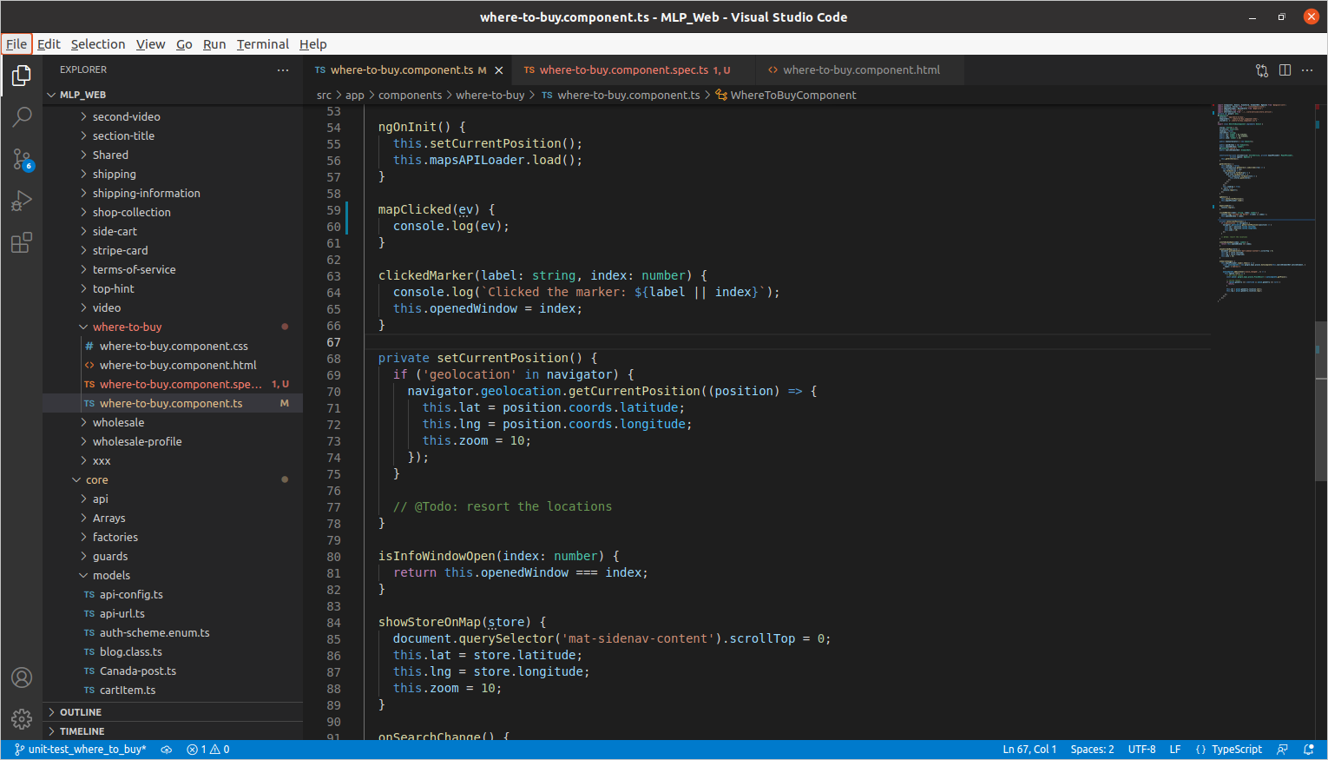Image resolution: width=1328 pixels, height=760 pixels.
Task: Open errors and warnings status indicator
Action: pyautogui.click(x=208, y=750)
